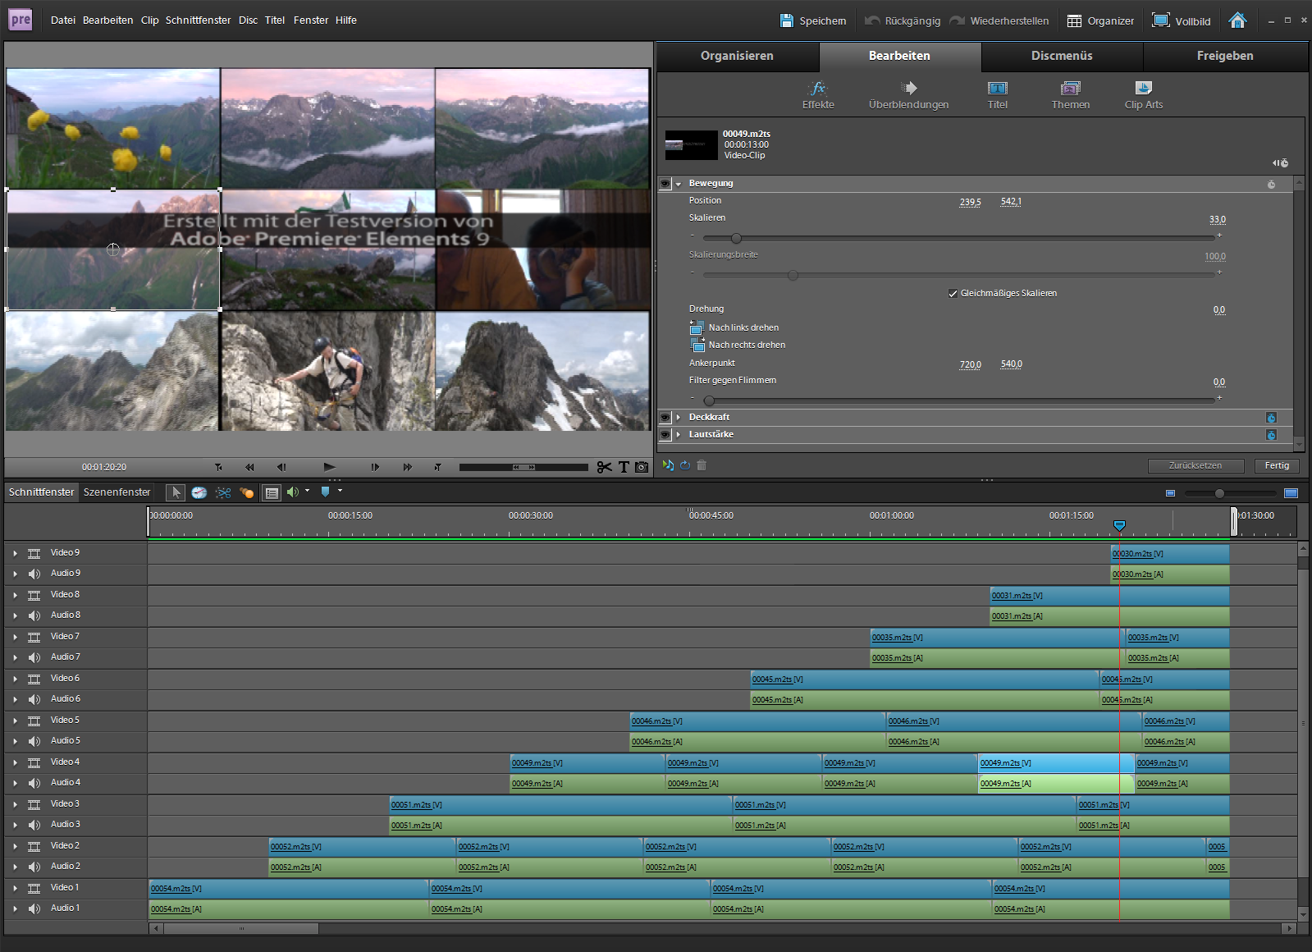
Task: Switch to the Freigeben tab
Action: tap(1224, 56)
